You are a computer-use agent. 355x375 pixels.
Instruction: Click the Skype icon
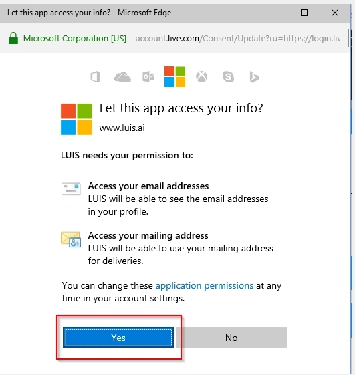(228, 77)
